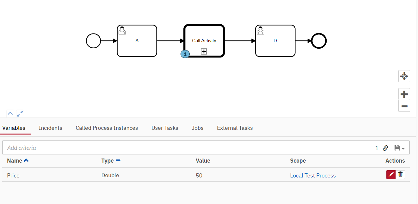
Task: Switch to the Incidents tab
Action: click(x=50, y=128)
